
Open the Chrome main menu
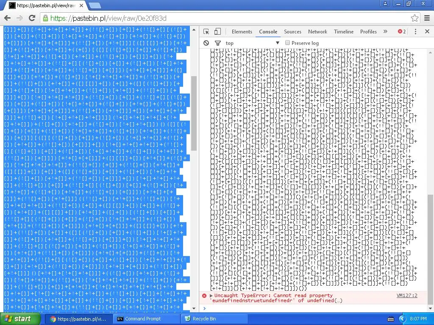tap(427, 18)
